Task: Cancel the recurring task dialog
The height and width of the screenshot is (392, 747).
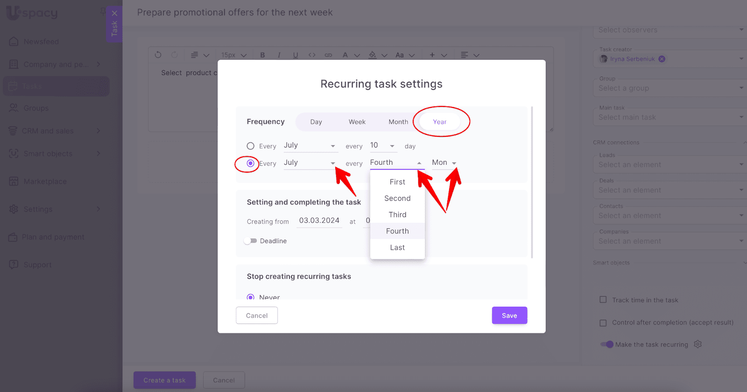Action: coord(257,315)
